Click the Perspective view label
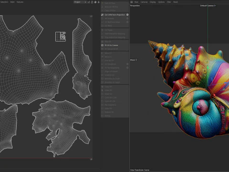The width and height of the screenshot is (229, 172). point(135,6)
